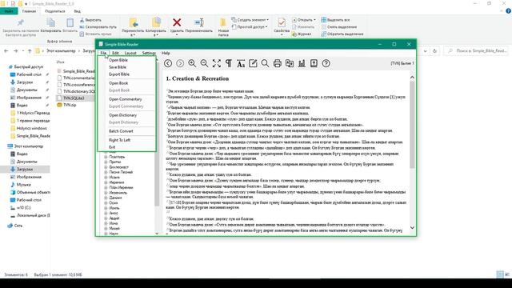
Task: Zoom out using the magnifier minus icon
Action: click(x=204, y=63)
